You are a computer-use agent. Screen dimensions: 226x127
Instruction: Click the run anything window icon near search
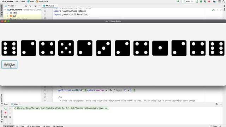point(219,1)
